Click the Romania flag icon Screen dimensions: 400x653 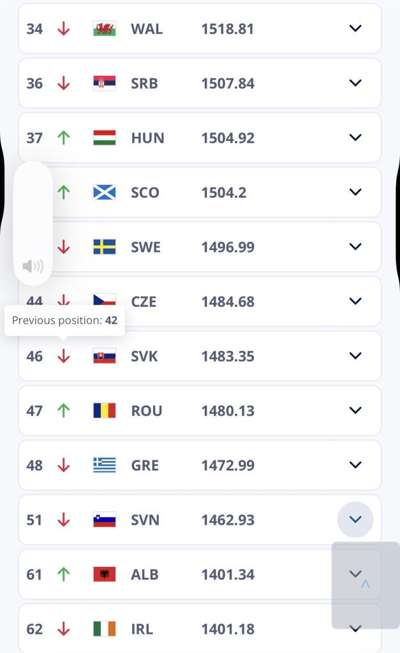coord(104,411)
